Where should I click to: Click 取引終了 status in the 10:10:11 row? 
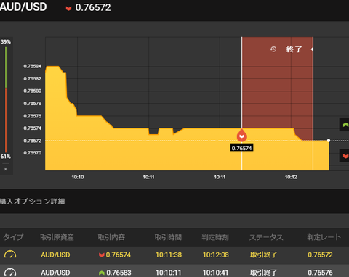click(263, 273)
